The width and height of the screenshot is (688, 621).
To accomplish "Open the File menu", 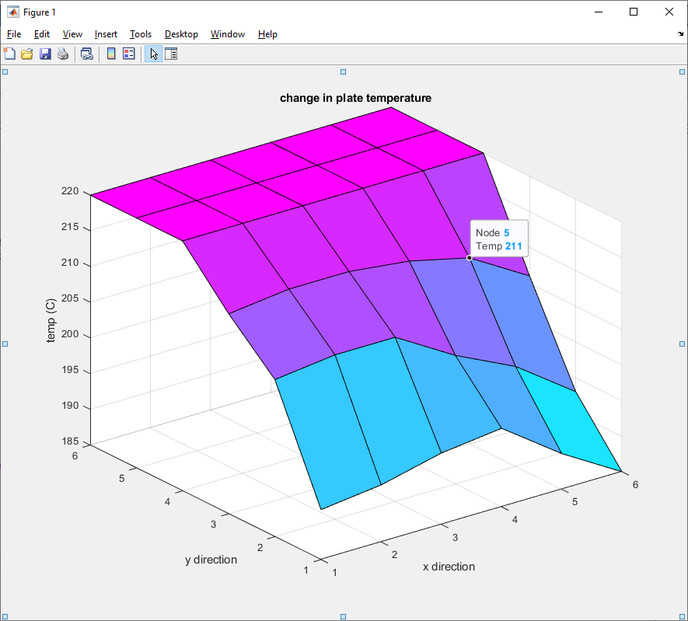I will tap(14, 34).
